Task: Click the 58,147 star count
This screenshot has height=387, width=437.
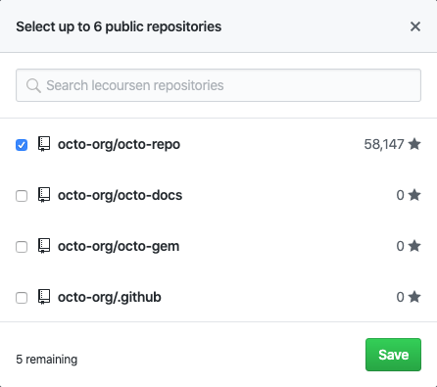Action: click(x=384, y=144)
